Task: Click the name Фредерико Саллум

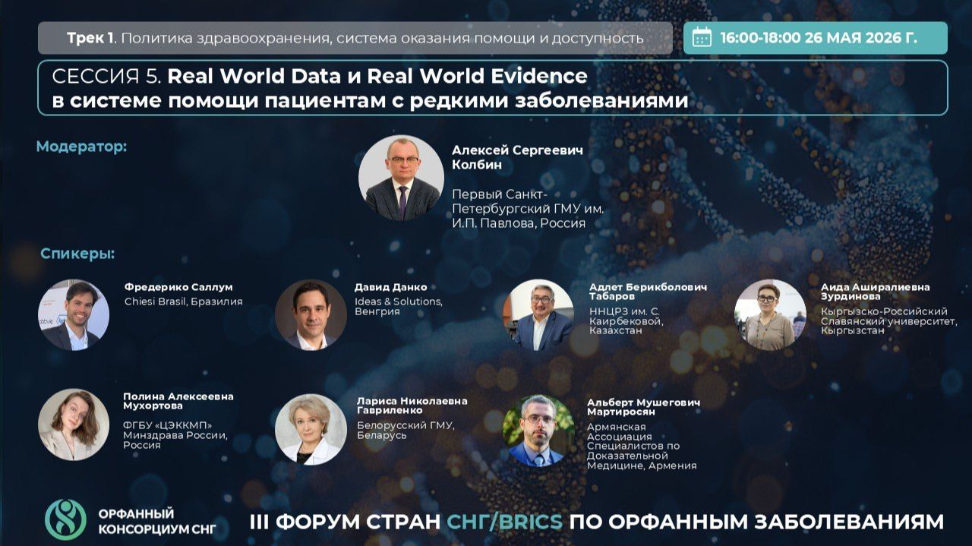Action: click(178, 287)
